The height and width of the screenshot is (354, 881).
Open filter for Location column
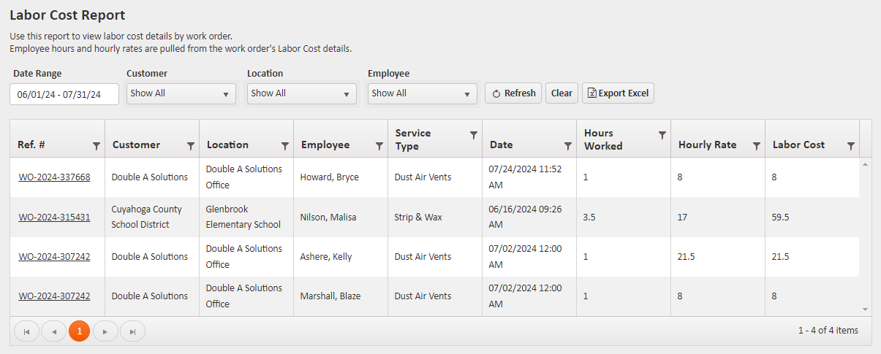[x=285, y=146]
